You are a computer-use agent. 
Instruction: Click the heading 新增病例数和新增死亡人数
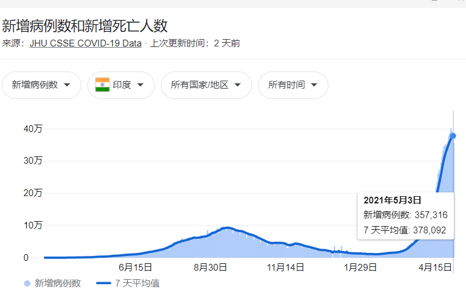(x=85, y=26)
